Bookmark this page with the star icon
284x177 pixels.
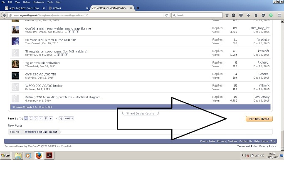(227, 15)
